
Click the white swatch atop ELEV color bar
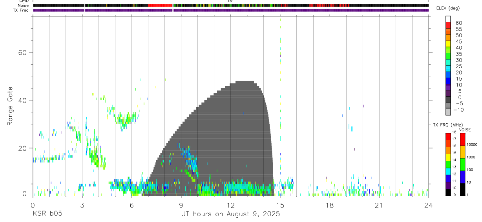(x=448, y=19)
